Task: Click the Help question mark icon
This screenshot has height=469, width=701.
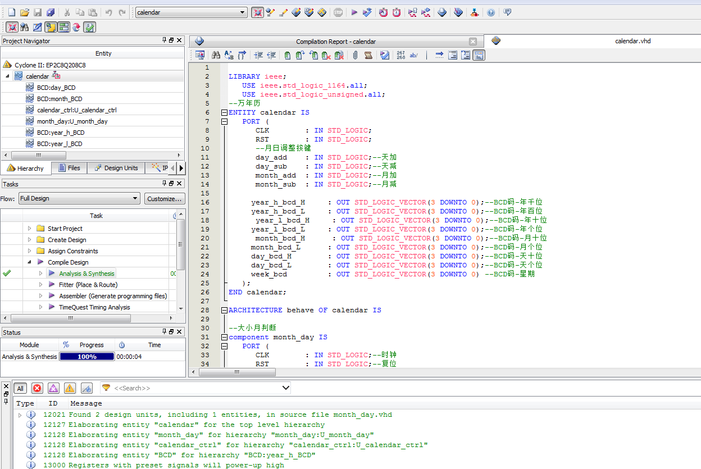Action: tap(491, 12)
